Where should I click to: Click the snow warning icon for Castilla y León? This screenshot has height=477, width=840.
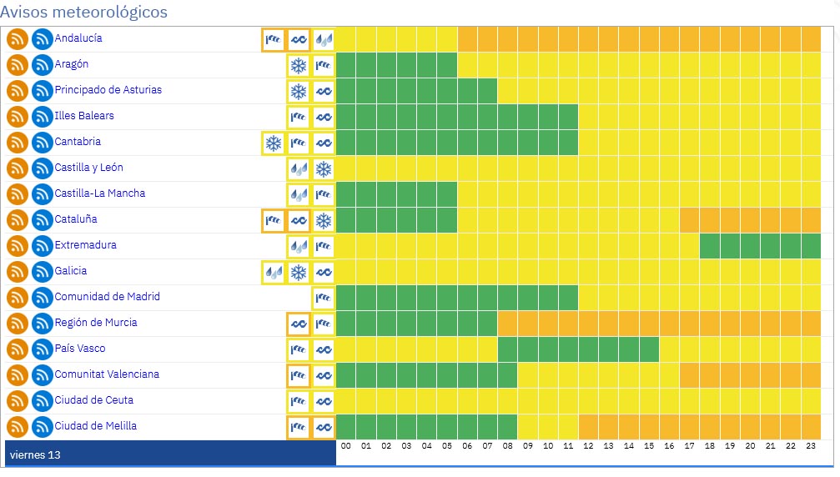[324, 169]
